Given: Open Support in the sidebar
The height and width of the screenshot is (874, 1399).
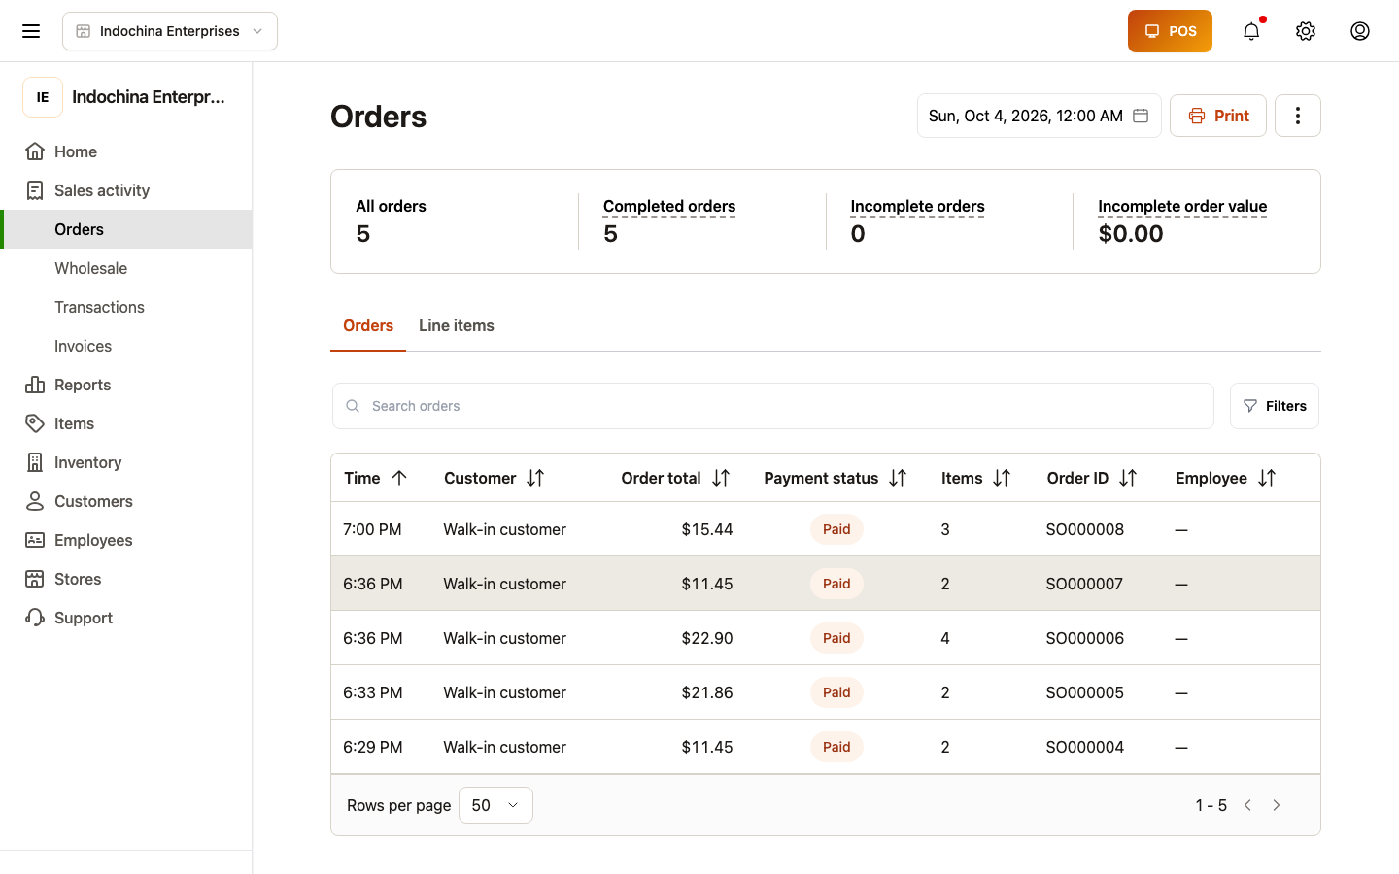Looking at the screenshot, I should (x=126, y=618).
